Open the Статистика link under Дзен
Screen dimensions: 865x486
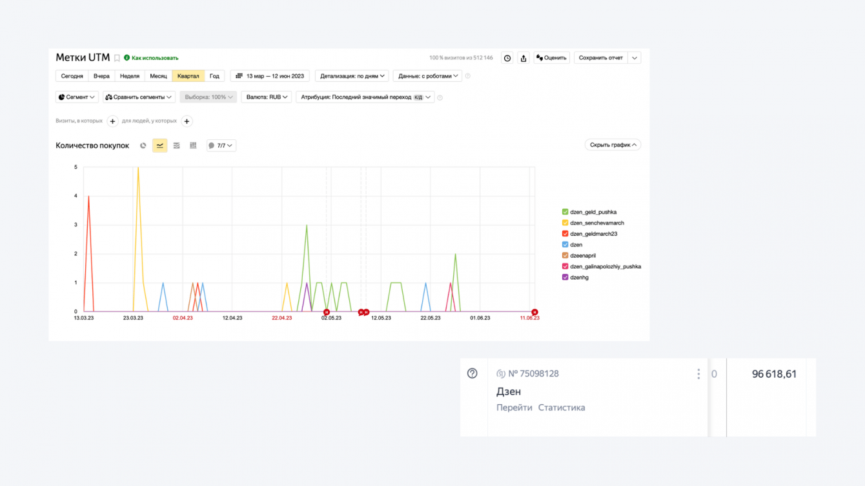tap(562, 407)
